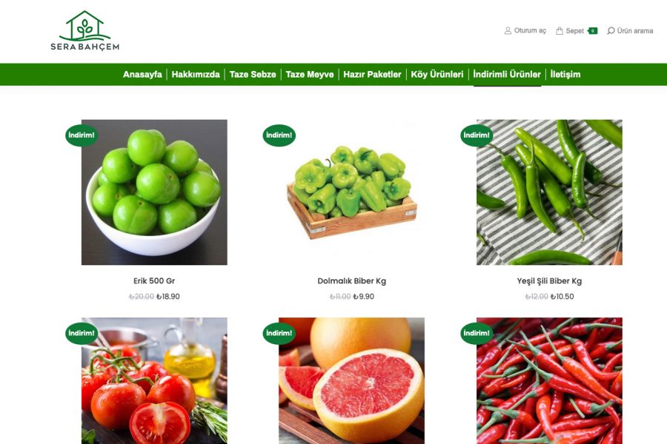Open product search magnifier icon

(x=611, y=30)
